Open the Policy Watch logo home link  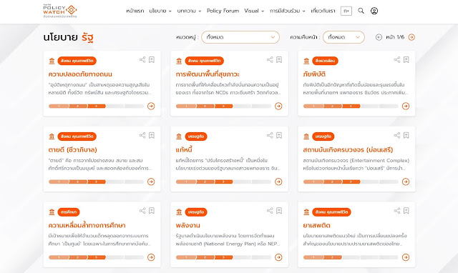coord(60,11)
